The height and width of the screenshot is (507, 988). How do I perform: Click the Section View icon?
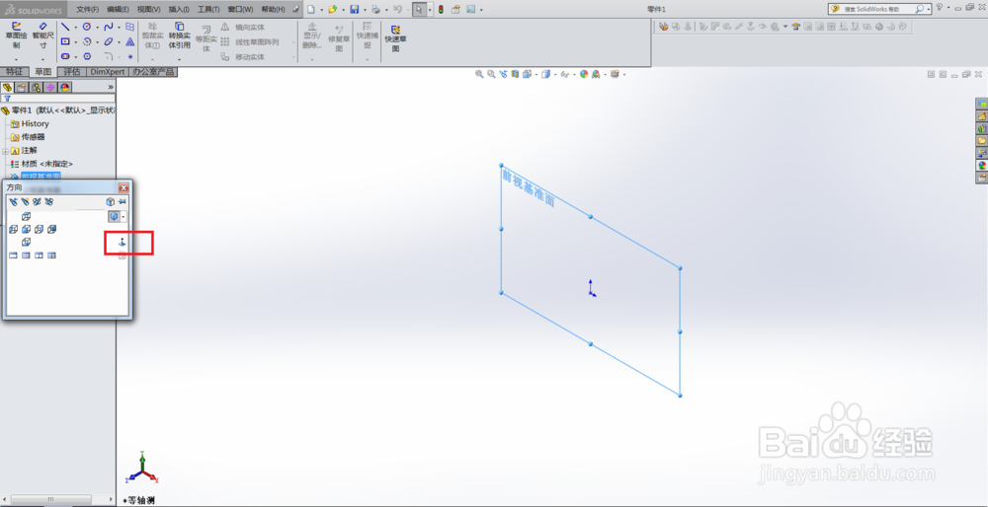point(515,74)
